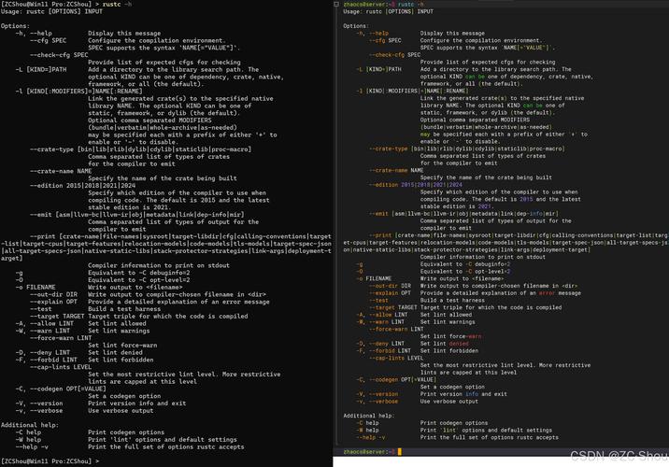
Task: Click 'Additional help:' heading in right terminal
Action: point(369,416)
